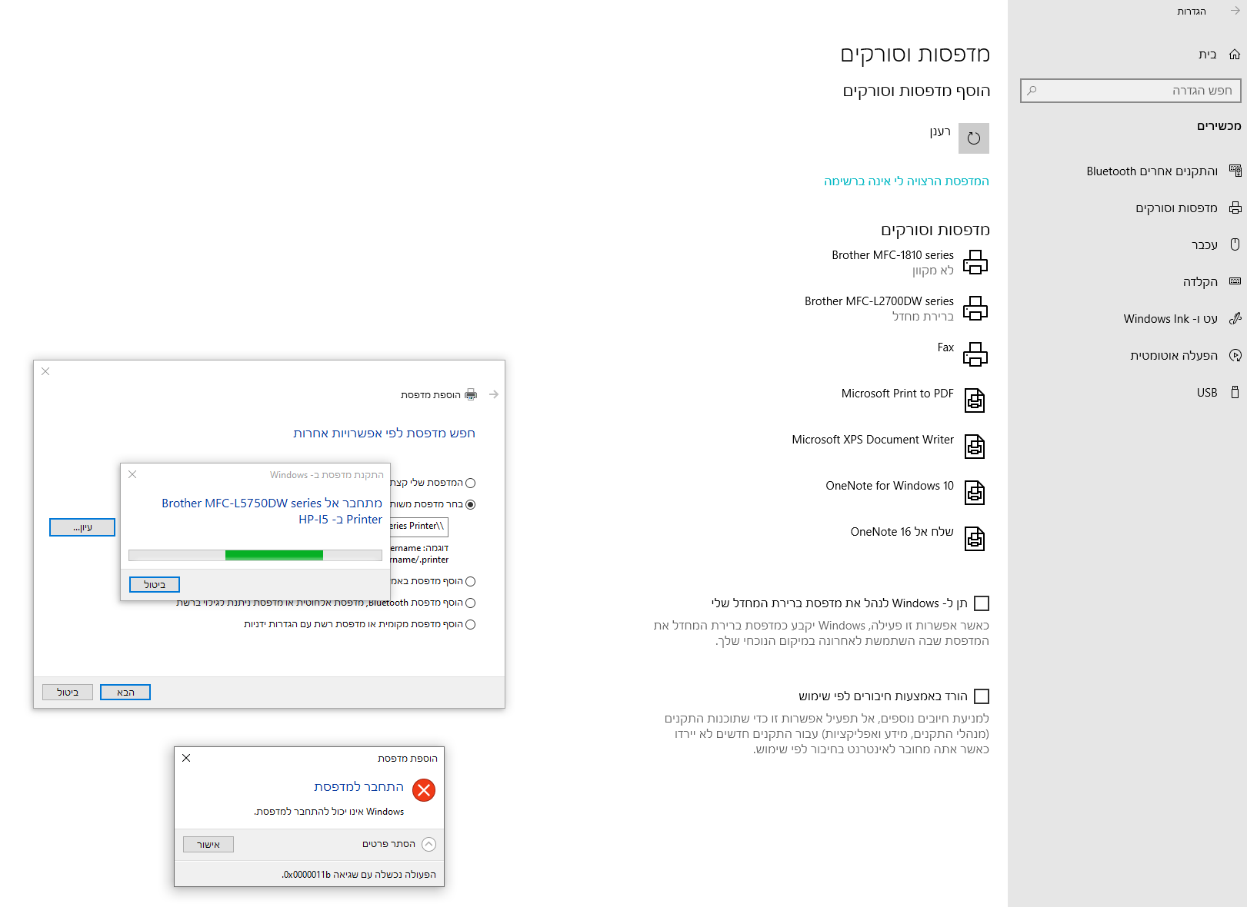Select shared printer by name radio button
Image resolution: width=1247 pixels, height=907 pixels.
pos(471,505)
